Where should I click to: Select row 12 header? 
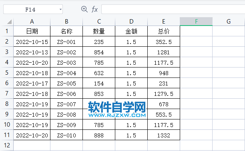coord(7,145)
